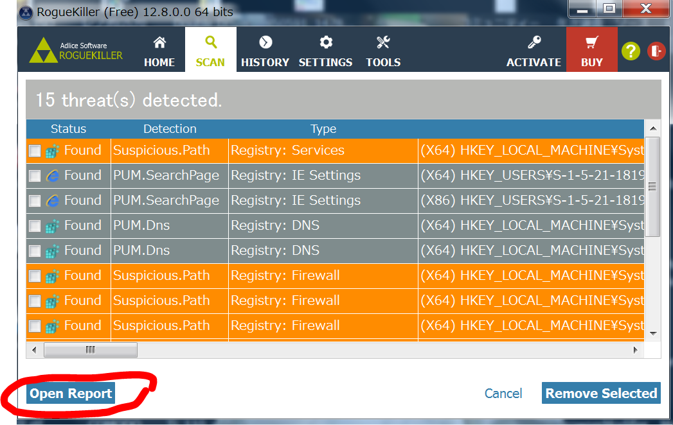
Task: Click registry icon in second Firewall row
Action: pyautogui.click(x=52, y=301)
